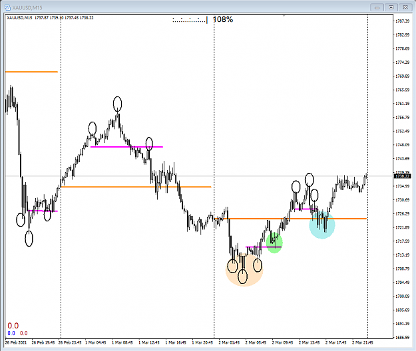Click the 1 Mar 08:45 time label
The height and width of the screenshot is (351, 416).
coord(122,342)
